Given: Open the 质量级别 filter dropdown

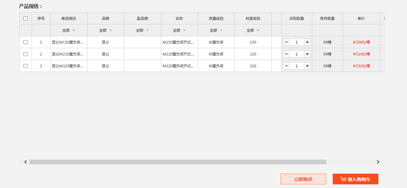Looking at the screenshot, I should 216,30.
